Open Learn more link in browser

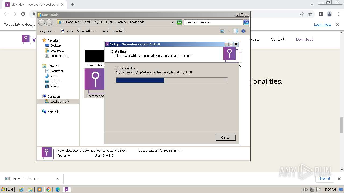point(322,25)
